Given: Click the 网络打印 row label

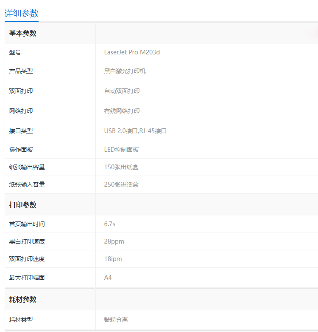Looking at the screenshot, I should point(21,111).
